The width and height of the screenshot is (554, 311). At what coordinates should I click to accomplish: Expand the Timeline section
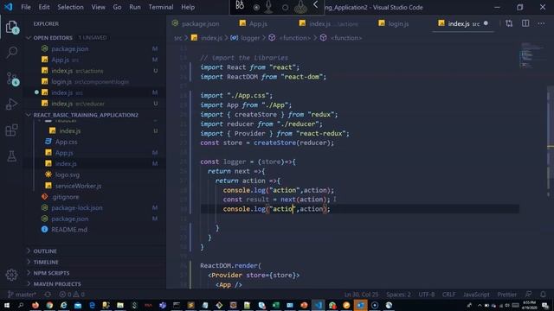46,262
